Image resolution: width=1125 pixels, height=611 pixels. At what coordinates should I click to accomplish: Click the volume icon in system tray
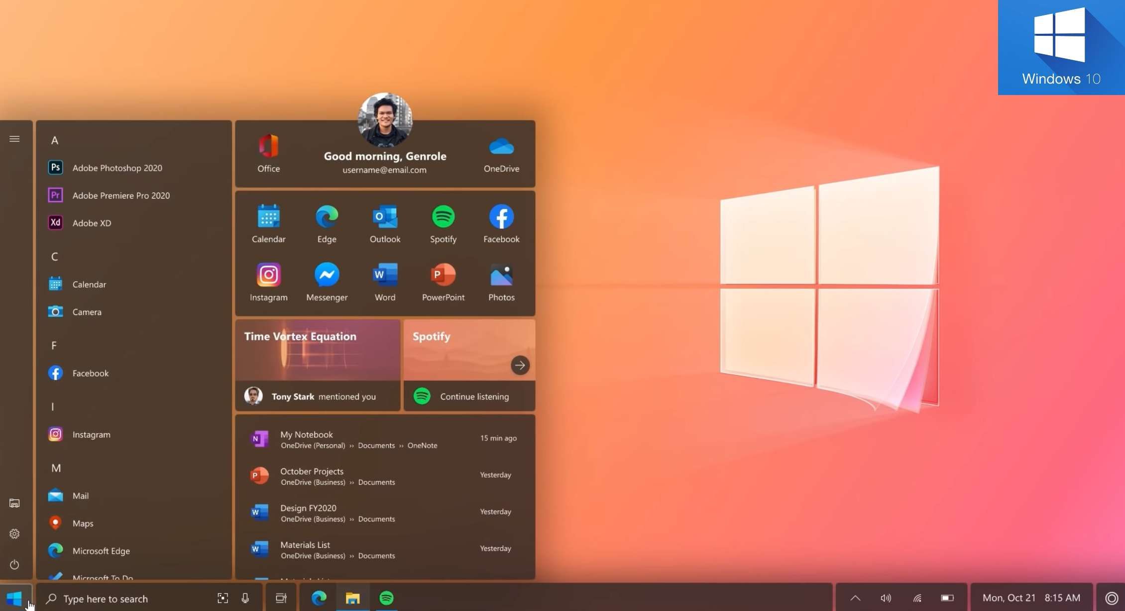click(886, 598)
